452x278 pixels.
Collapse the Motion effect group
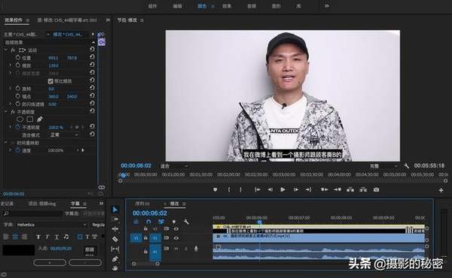(x=6, y=50)
